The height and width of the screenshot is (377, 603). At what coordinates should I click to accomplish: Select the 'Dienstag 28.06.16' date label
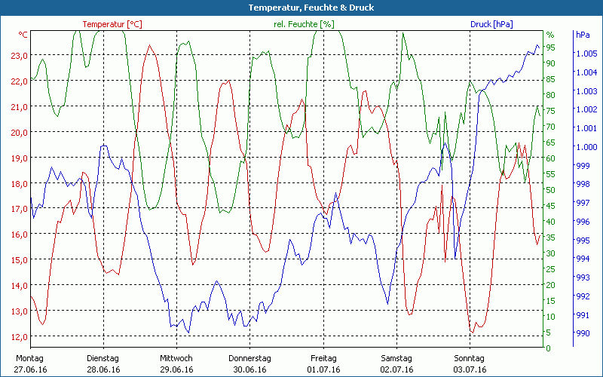[x=103, y=364]
